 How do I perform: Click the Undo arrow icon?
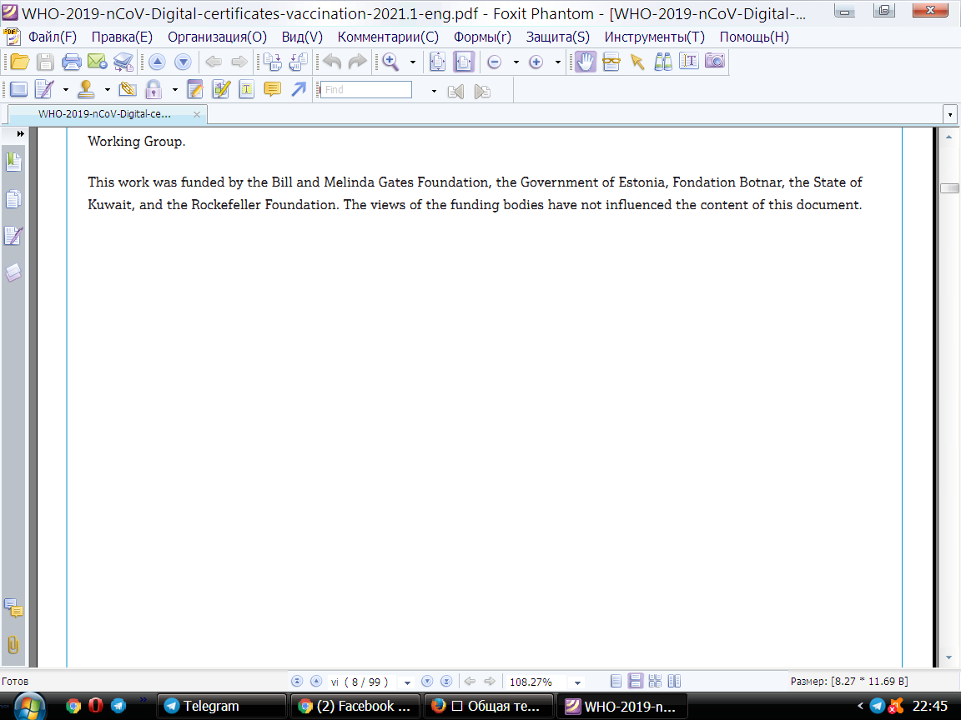coord(331,62)
